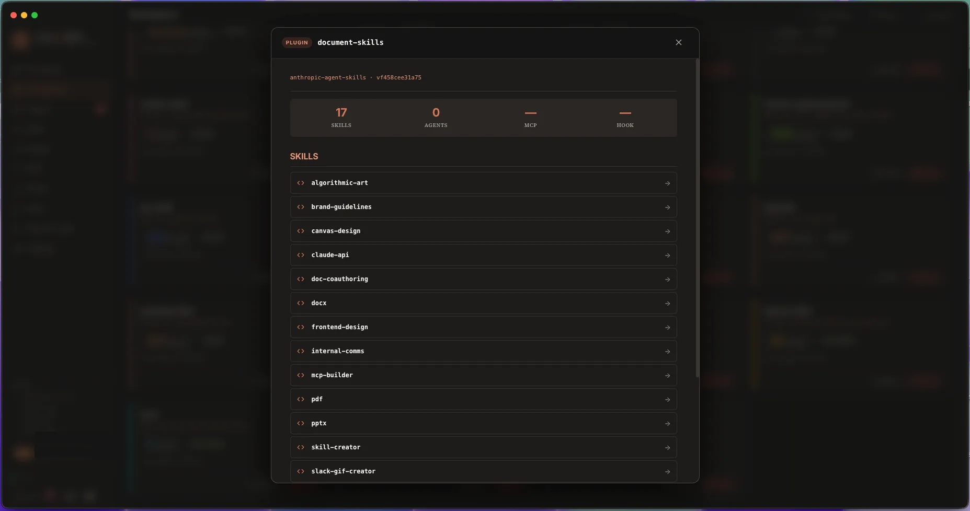Click the dialog's vertical scrollbar

click(x=697, y=218)
